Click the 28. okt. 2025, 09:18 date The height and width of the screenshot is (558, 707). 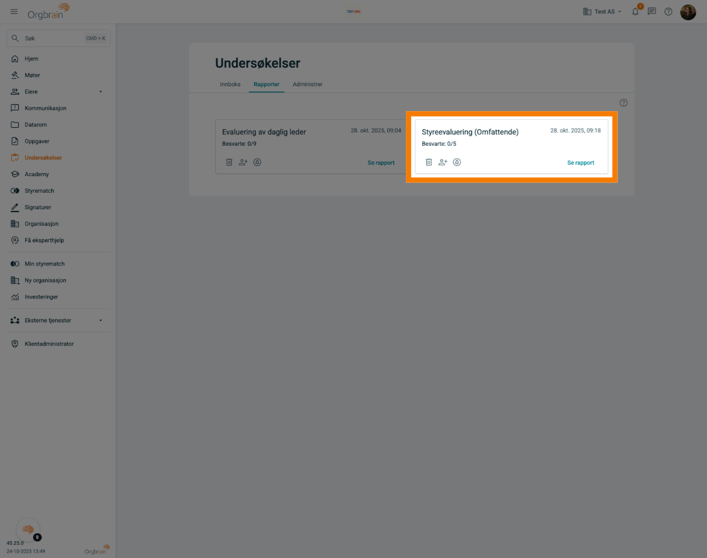tap(576, 131)
